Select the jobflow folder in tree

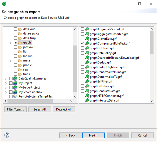tap(28, 47)
